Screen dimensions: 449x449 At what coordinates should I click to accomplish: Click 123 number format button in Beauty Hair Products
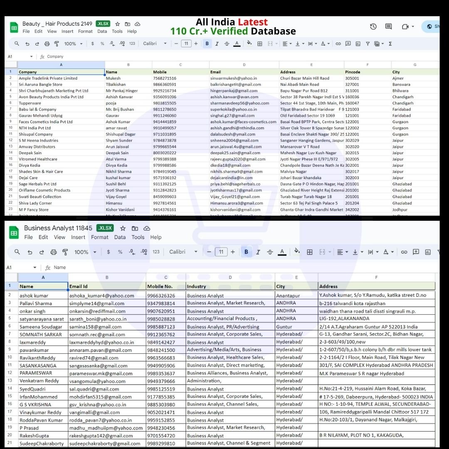132,44
